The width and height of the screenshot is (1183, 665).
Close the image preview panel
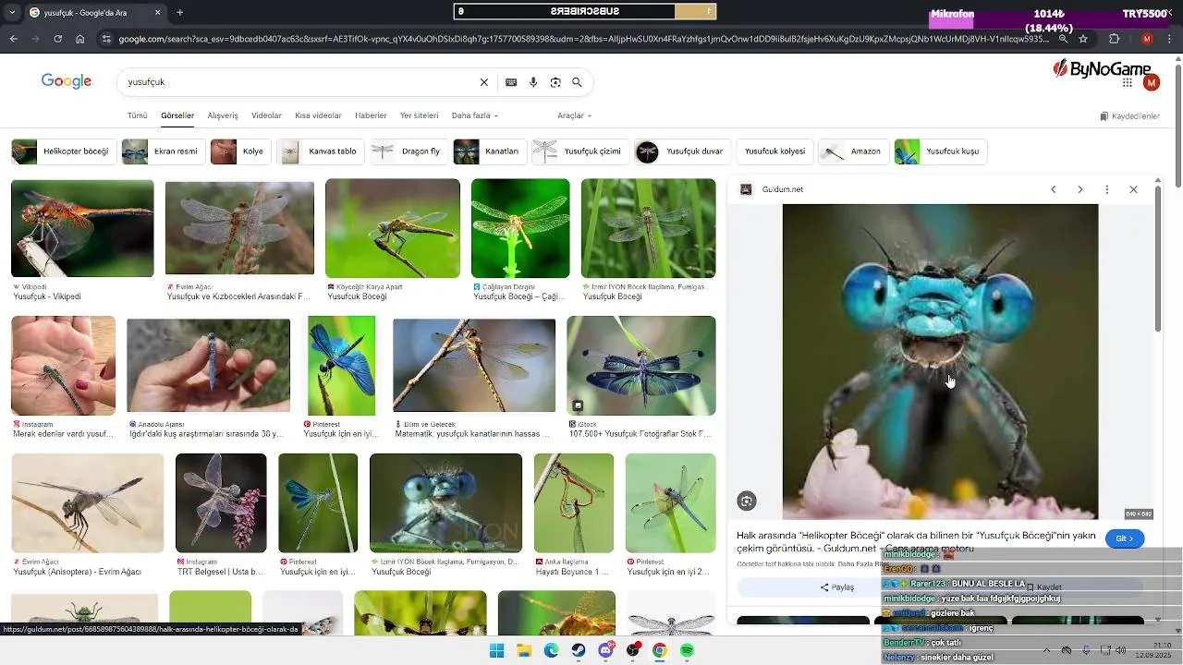pos(1133,189)
